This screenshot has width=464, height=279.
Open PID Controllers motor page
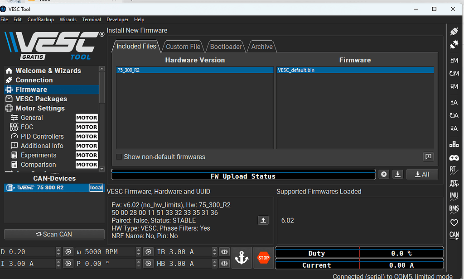[52, 137]
